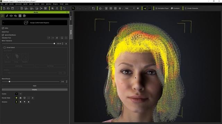Viewport: 222px width, 124px height.
Task: Toggle the Active checkbox
Action: [3, 28]
